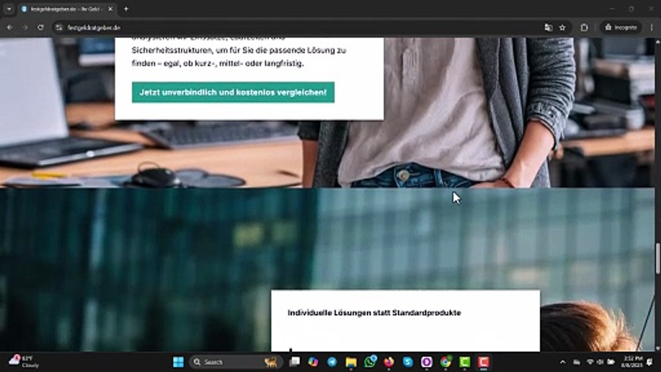Open File Explorer from the taskbar
Viewport: 661px width, 372px height.
(351, 362)
